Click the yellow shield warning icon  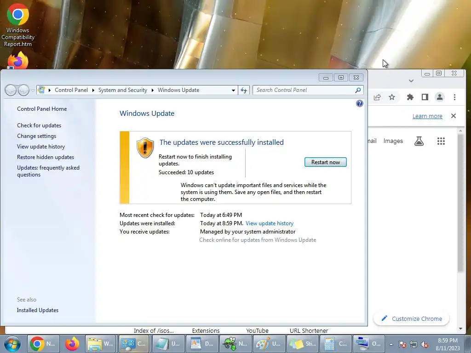click(145, 148)
